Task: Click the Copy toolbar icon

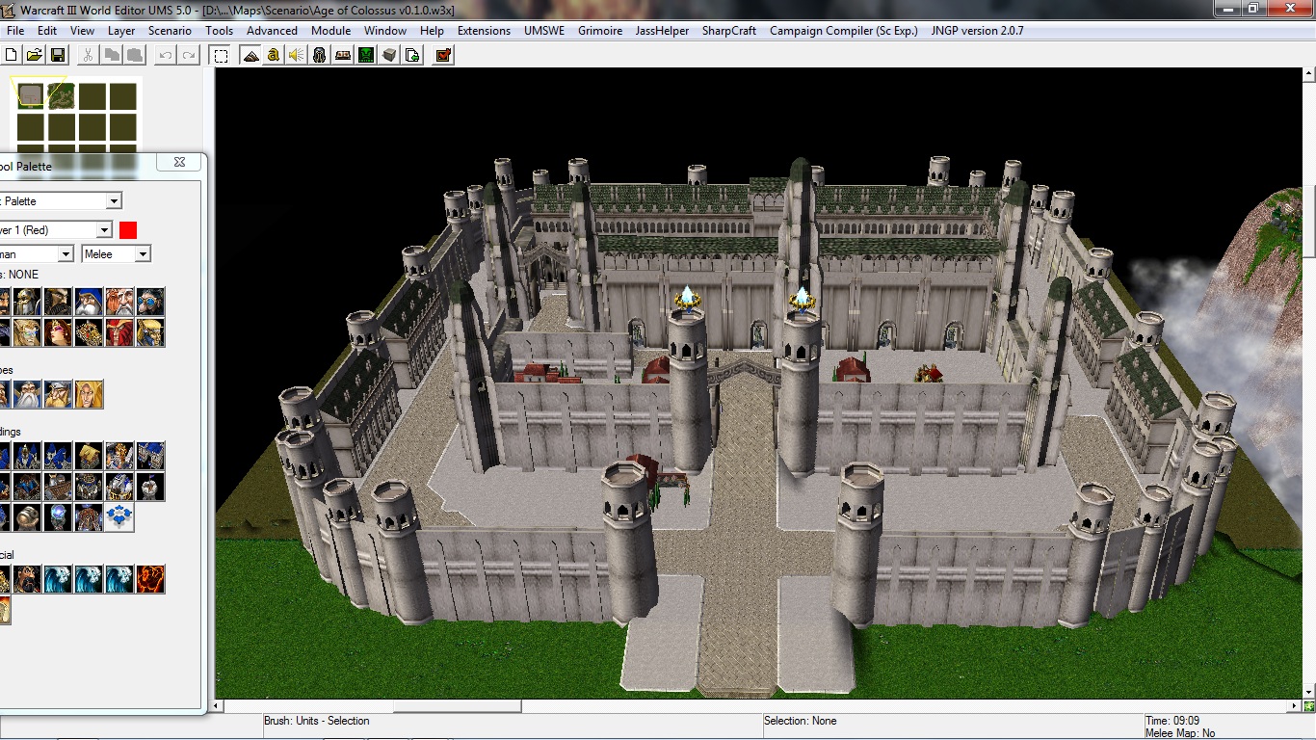Action: point(112,55)
